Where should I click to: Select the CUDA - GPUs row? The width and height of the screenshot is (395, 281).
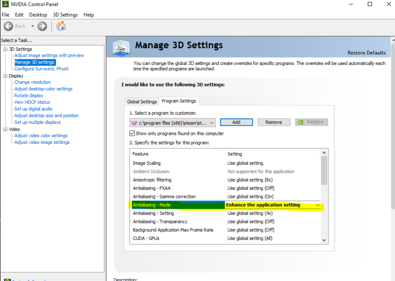coord(225,238)
